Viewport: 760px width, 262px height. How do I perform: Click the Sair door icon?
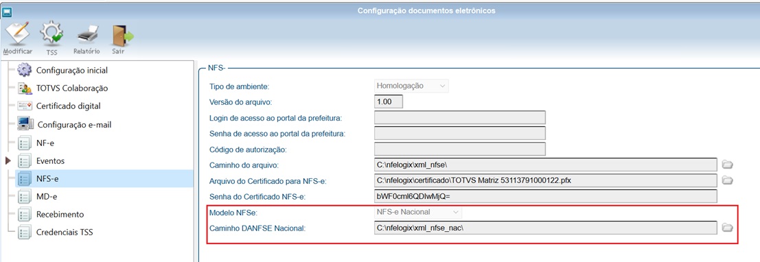[x=123, y=35]
